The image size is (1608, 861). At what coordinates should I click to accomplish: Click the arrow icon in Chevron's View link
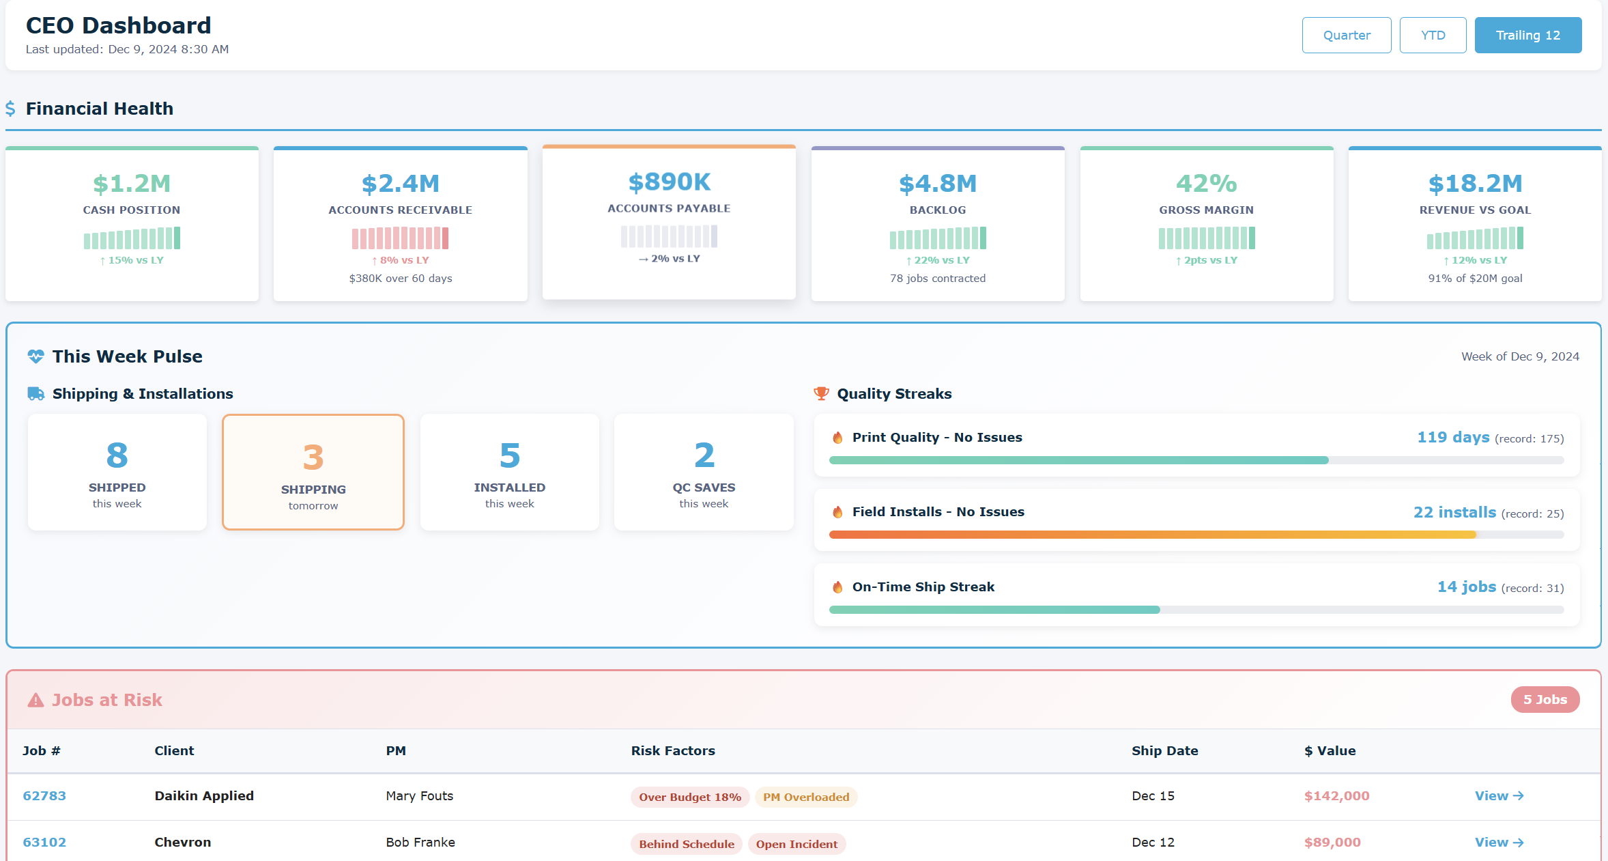(x=1519, y=842)
